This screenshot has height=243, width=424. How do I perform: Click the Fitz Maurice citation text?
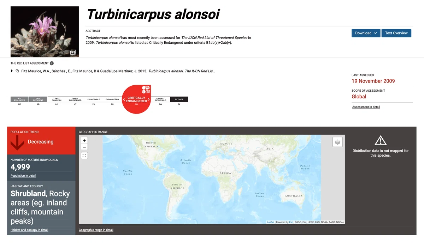point(118,71)
